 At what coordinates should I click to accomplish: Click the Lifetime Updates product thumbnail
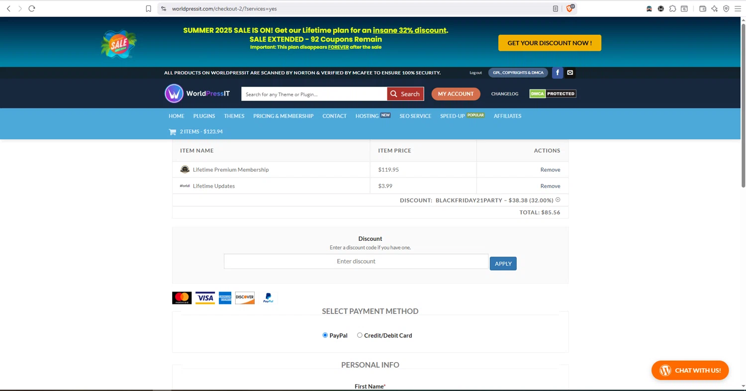[x=185, y=186]
